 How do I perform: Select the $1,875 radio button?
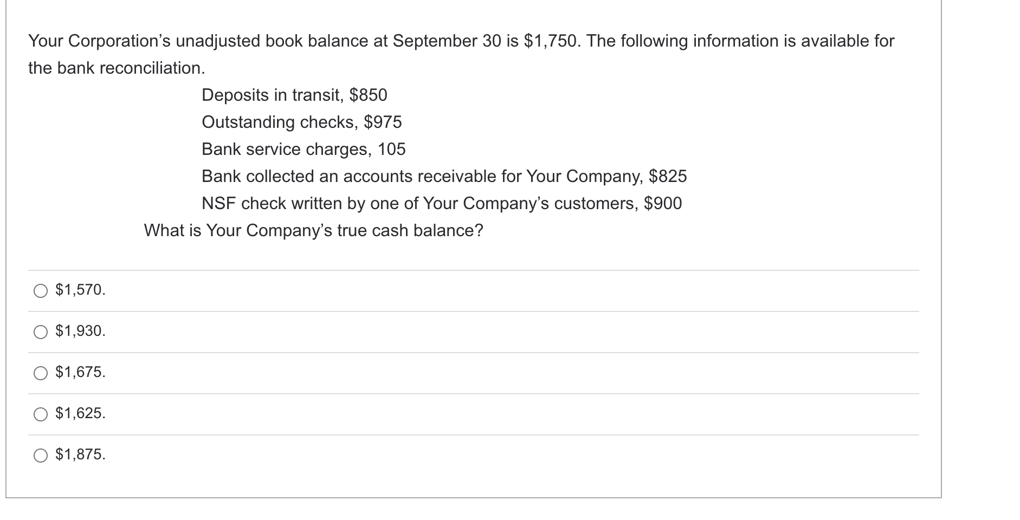pyautogui.click(x=40, y=456)
